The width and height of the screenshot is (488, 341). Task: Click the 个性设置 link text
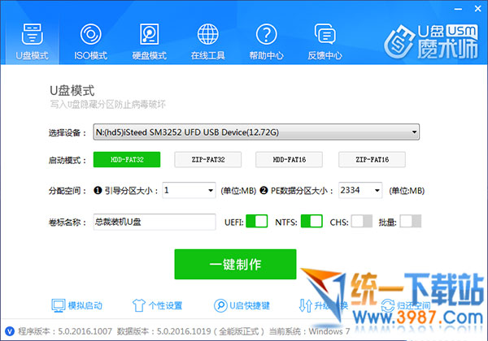pos(165,306)
